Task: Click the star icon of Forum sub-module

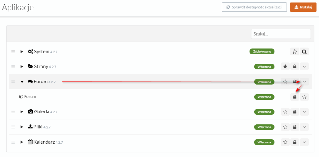Action: click(304, 97)
